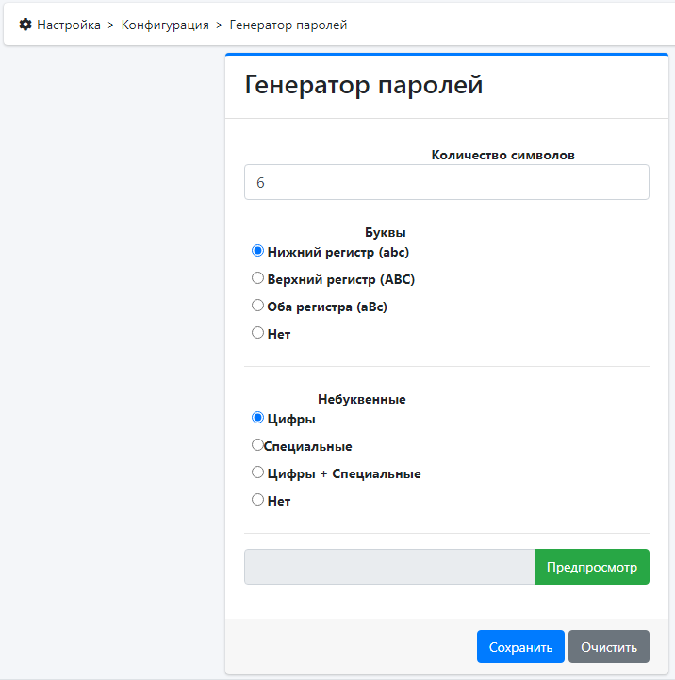
Task: Click the Генератор паролей breadcrumb item
Action: click(x=288, y=25)
